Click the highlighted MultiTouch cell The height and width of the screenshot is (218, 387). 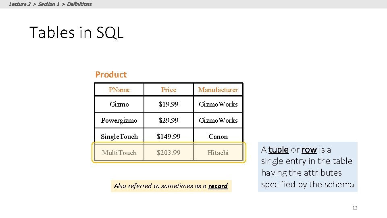[x=119, y=153]
